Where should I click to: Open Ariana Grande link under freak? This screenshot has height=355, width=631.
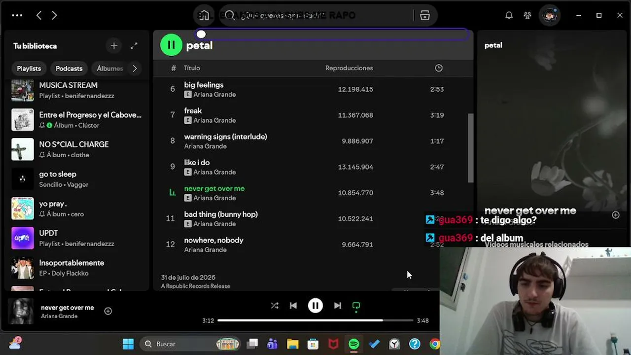pyautogui.click(x=214, y=120)
